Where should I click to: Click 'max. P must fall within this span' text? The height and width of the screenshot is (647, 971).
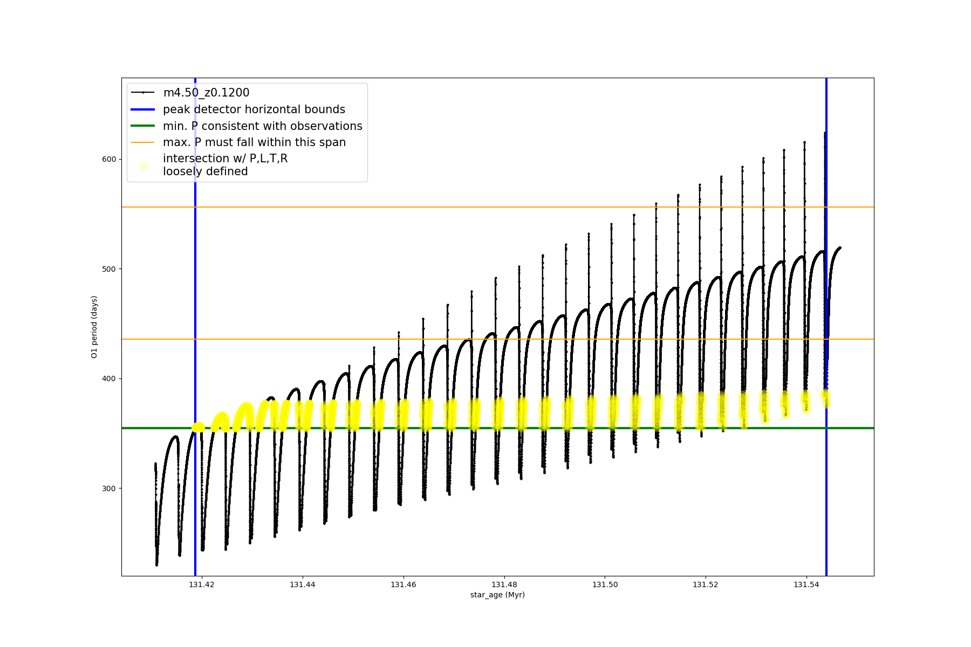click(x=254, y=142)
